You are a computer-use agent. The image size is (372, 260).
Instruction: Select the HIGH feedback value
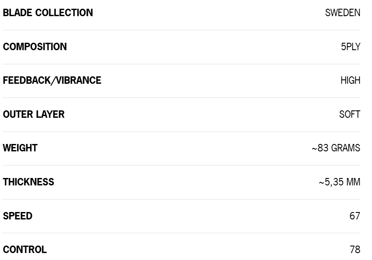[x=351, y=81]
